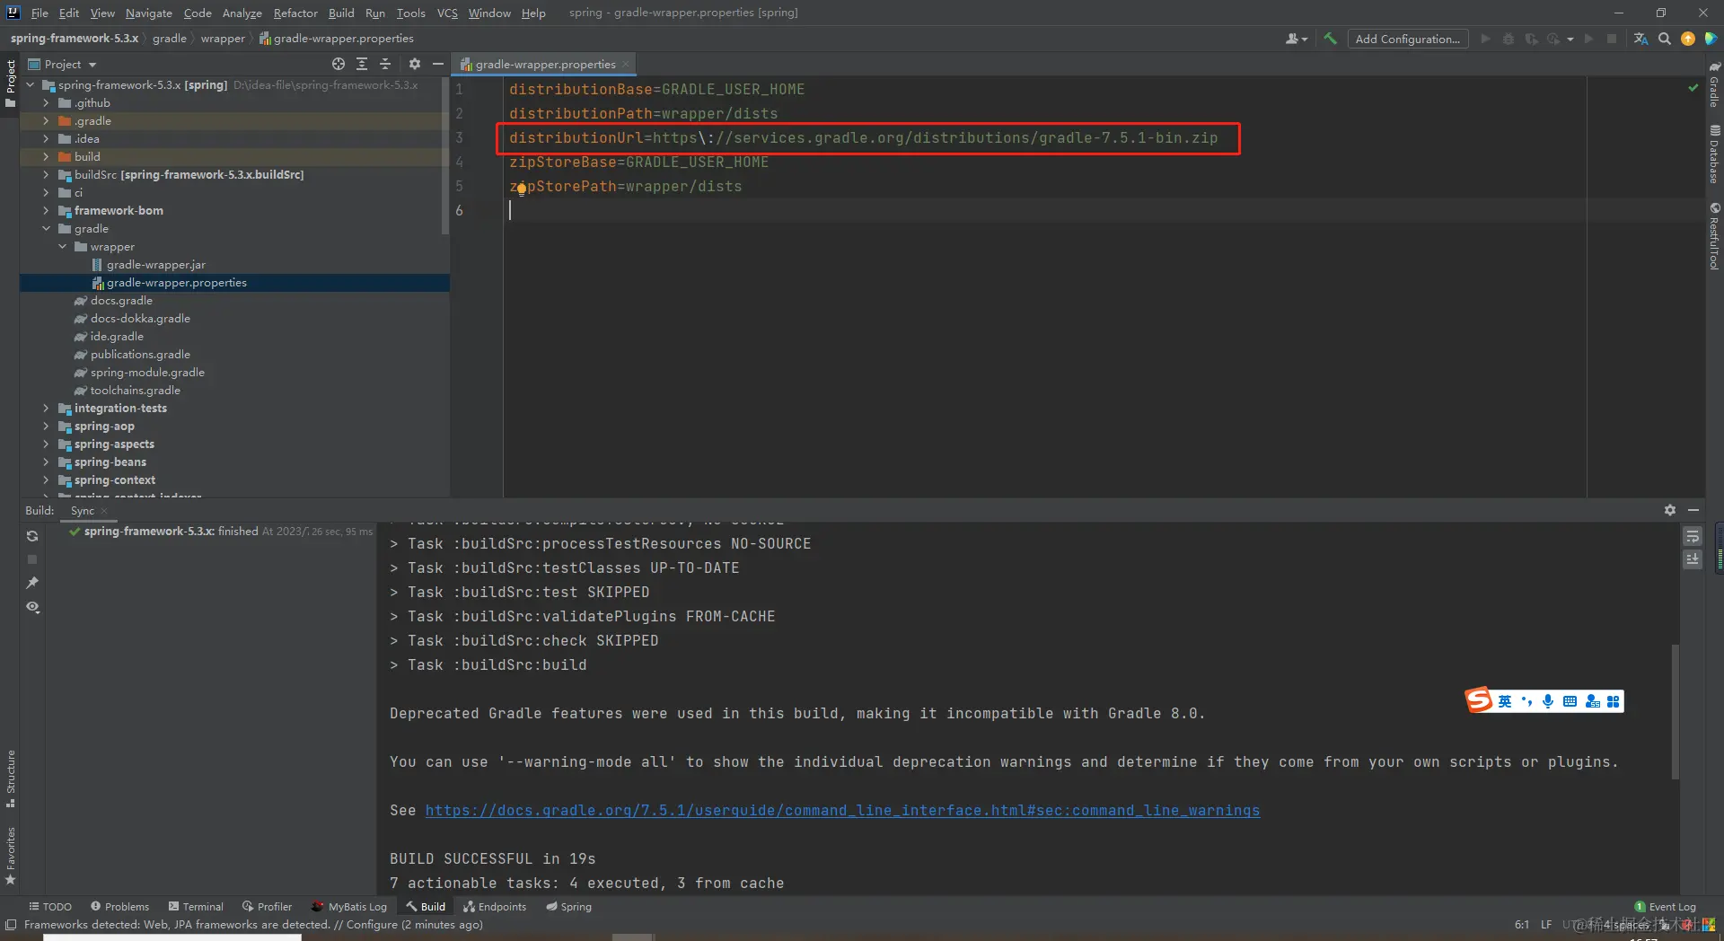Open the Problems tool window
Screen dimensions: 1724x941
click(x=119, y=907)
